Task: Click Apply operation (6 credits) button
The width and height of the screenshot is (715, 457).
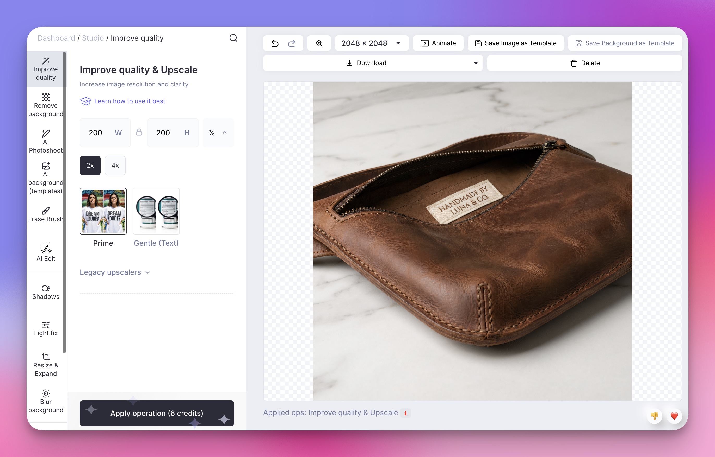Action: click(x=157, y=413)
